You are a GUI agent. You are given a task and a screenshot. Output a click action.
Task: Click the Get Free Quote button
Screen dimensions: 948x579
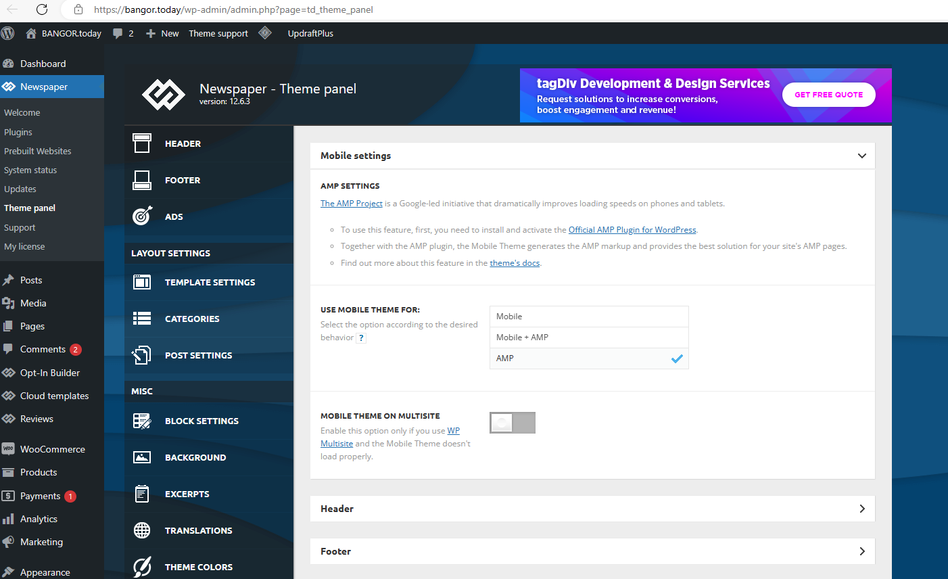(829, 95)
